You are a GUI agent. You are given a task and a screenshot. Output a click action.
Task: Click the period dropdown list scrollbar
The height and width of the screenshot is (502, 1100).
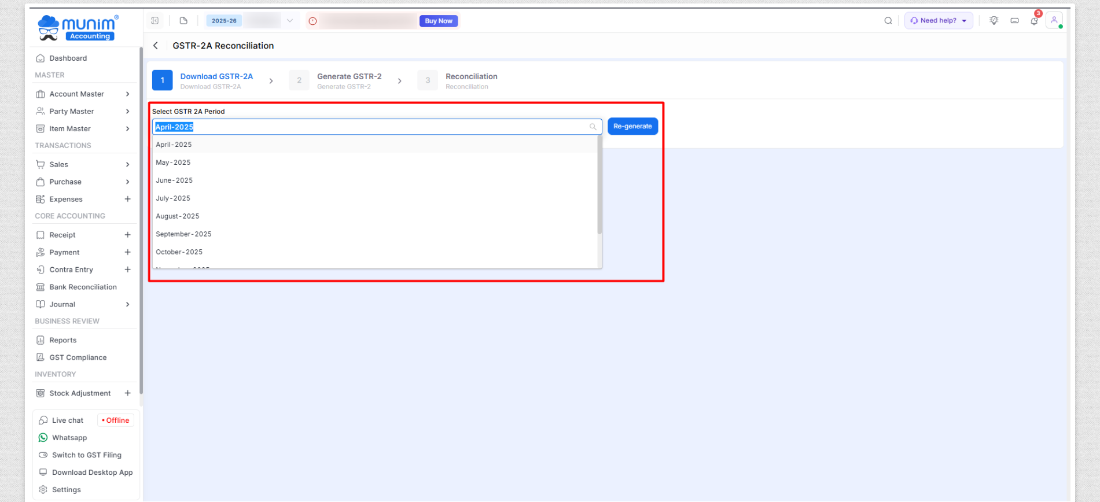click(x=599, y=185)
